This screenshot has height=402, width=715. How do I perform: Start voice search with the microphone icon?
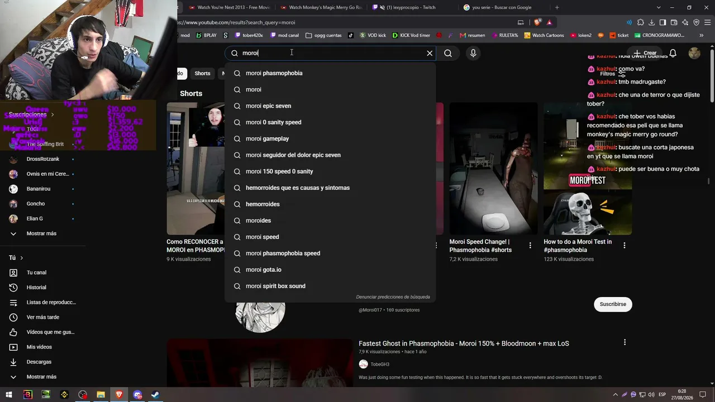[473, 53]
